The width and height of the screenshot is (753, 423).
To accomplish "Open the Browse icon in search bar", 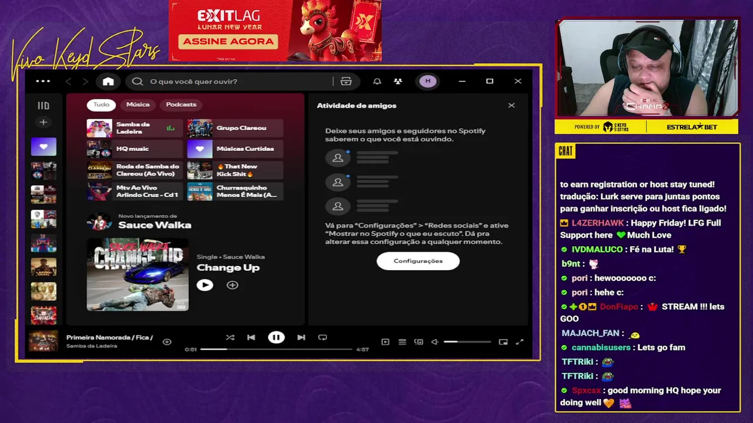I will click(346, 81).
